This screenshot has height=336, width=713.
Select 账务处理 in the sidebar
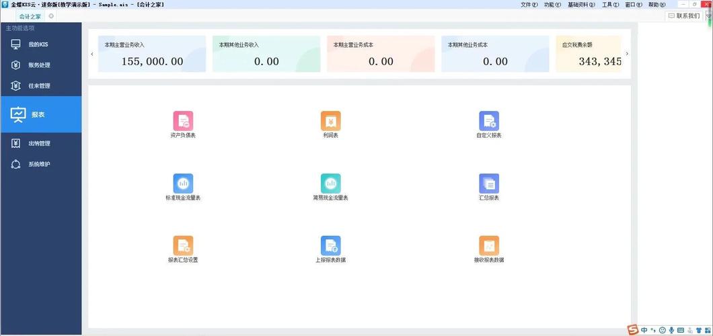pos(39,65)
